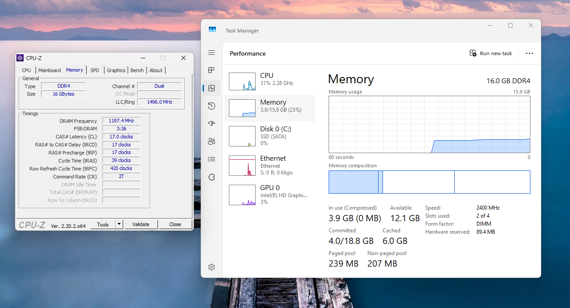Open Task Manager settings gear icon
The height and width of the screenshot is (308, 570).
coord(212,267)
